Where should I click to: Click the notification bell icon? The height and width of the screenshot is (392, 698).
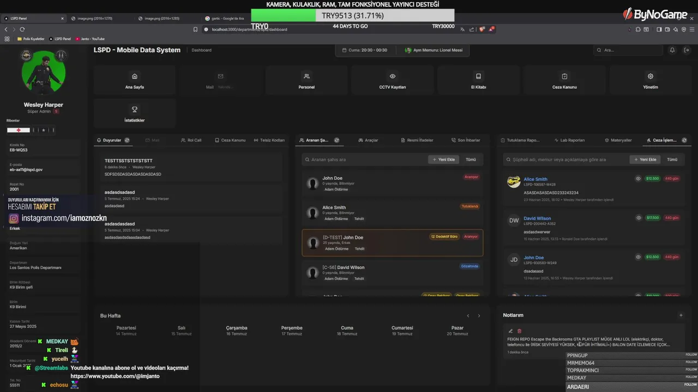click(672, 50)
